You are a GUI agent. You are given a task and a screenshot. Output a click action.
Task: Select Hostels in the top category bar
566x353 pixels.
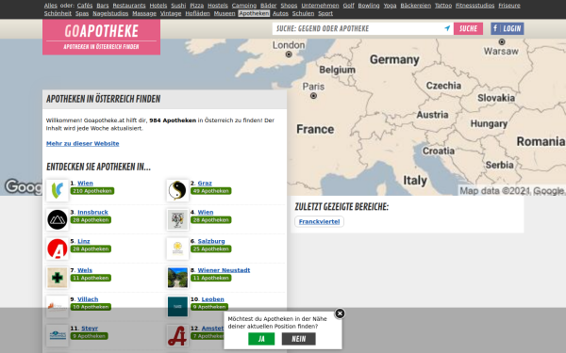[x=218, y=6]
